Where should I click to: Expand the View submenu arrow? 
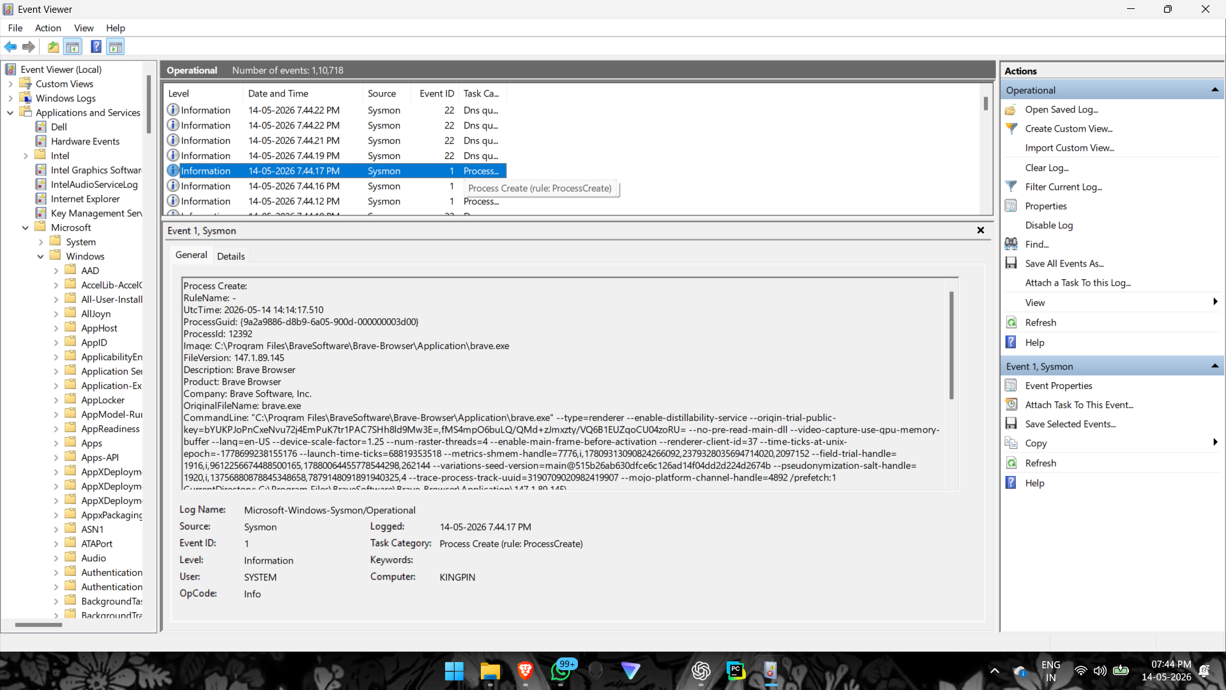(1215, 302)
